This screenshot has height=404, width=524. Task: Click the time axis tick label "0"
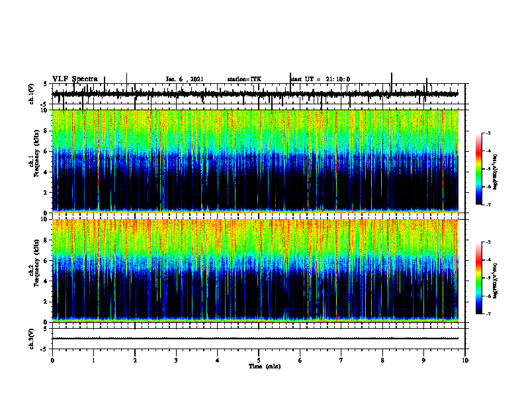tap(52, 360)
